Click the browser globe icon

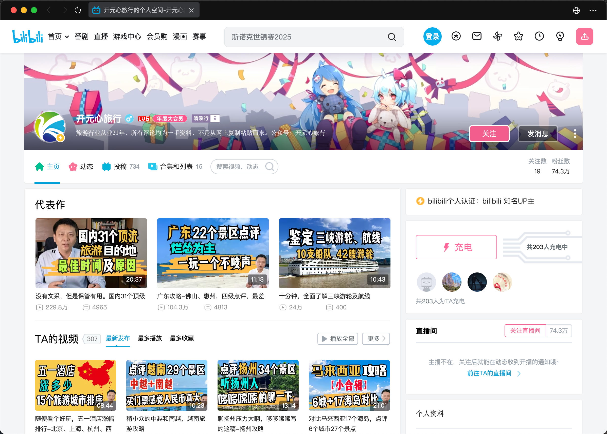tap(576, 10)
